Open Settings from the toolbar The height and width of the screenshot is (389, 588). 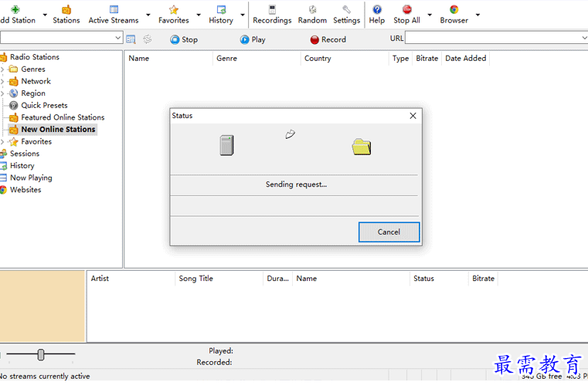click(346, 14)
